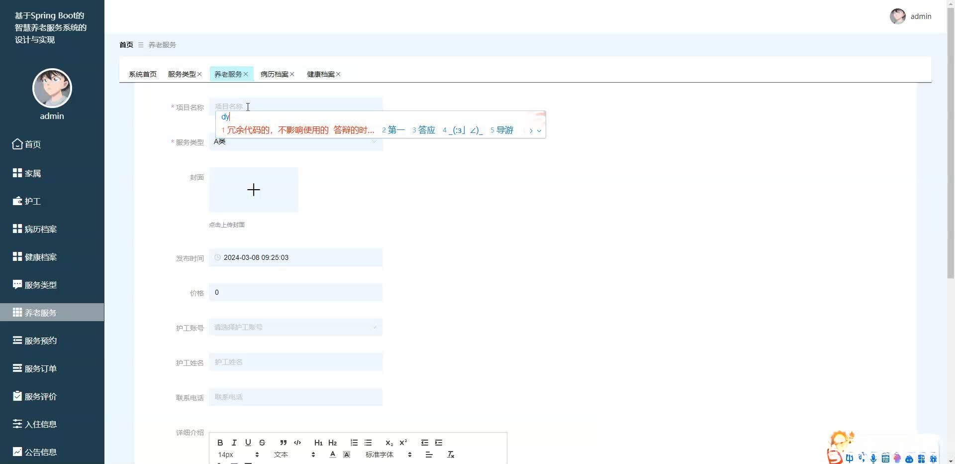The width and height of the screenshot is (955, 464).
Task: Open 服务预约 in the sidebar menu
Action: pyautogui.click(x=52, y=341)
